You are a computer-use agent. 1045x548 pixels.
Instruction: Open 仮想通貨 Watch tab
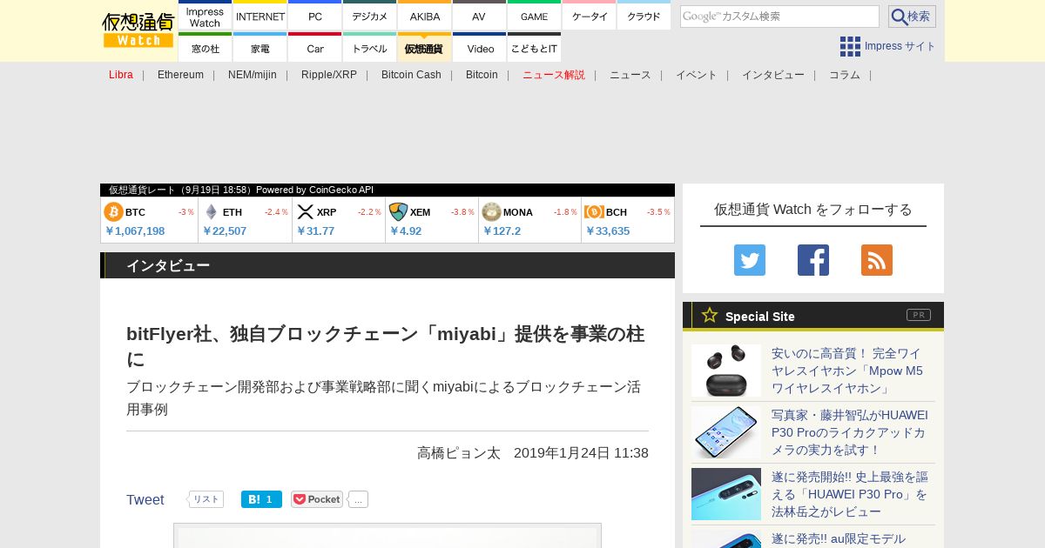tap(425, 49)
